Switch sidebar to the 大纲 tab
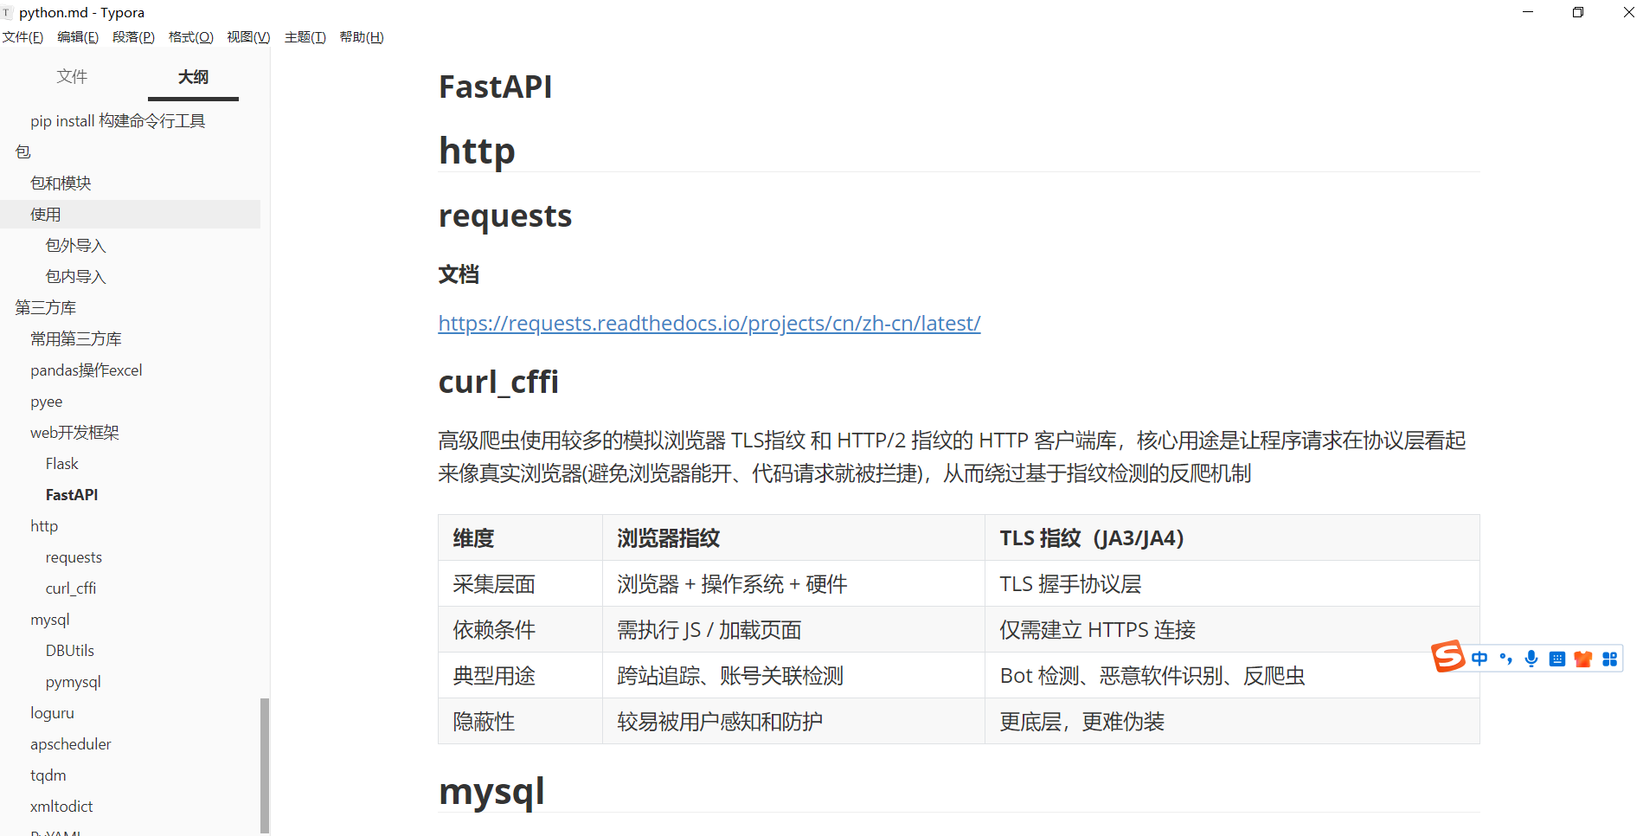1643x836 pixels. pos(193,77)
